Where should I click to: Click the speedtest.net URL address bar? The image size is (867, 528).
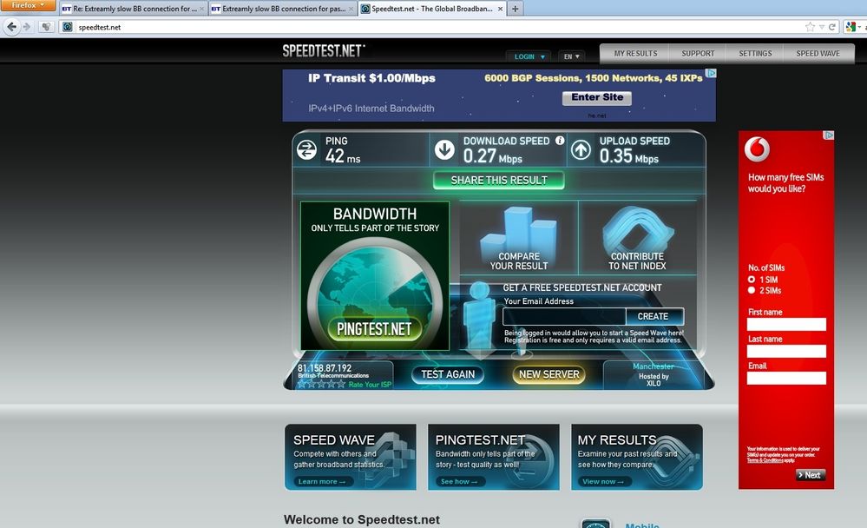(431, 27)
